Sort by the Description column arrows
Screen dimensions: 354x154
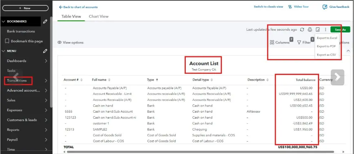tap(268, 80)
